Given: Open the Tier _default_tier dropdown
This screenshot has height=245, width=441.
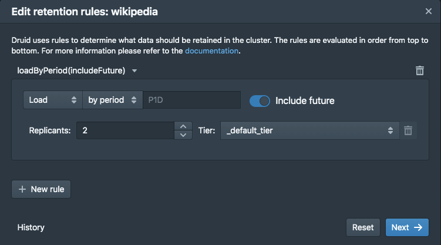Looking at the screenshot, I should 310,130.
